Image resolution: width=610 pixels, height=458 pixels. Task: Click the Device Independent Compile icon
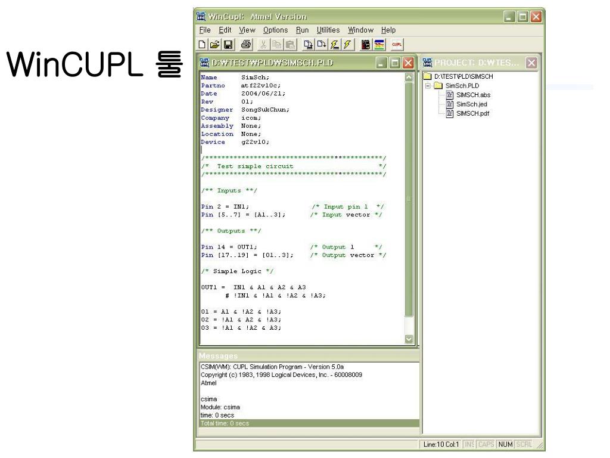tap(321, 44)
